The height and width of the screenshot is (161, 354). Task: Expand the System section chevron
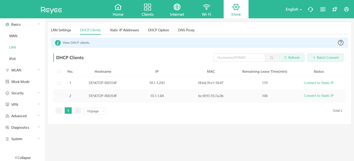coord(39,139)
